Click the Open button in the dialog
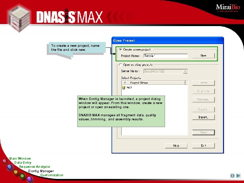The width and height of the screenshot is (244, 183). tap(203, 133)
